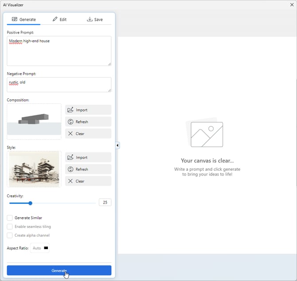Toggle Enable seamless tiling checkbox
297x281 pixels.
(10, 226)
